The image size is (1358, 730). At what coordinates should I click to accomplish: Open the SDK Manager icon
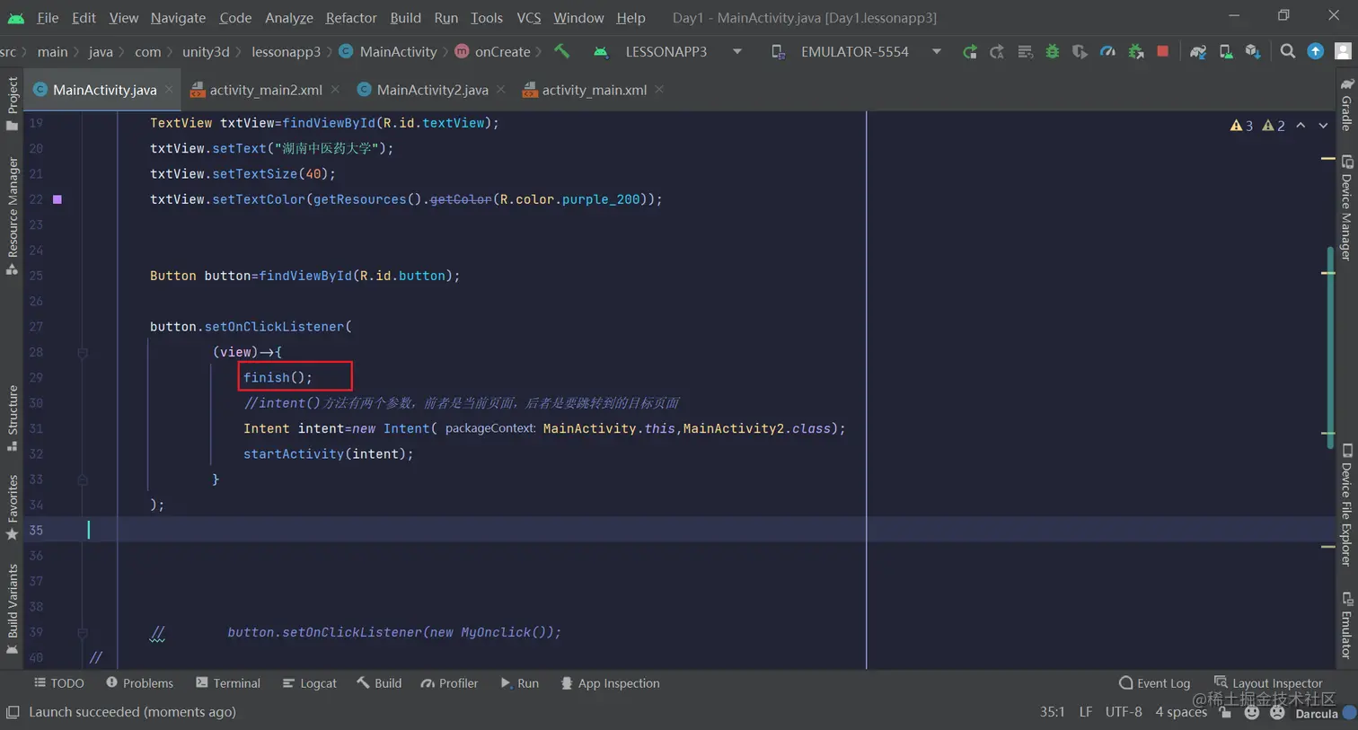(1253, 52)
